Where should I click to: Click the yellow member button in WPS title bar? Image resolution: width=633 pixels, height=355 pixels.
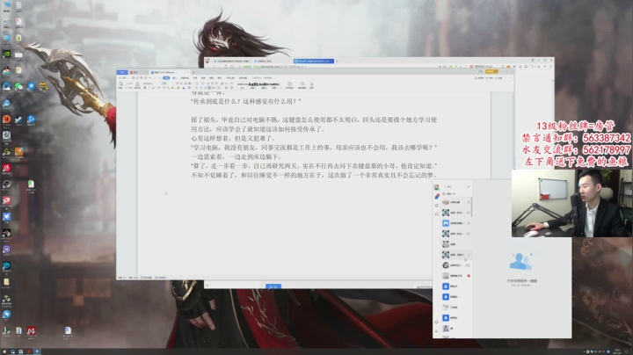(x=491, y=71)
